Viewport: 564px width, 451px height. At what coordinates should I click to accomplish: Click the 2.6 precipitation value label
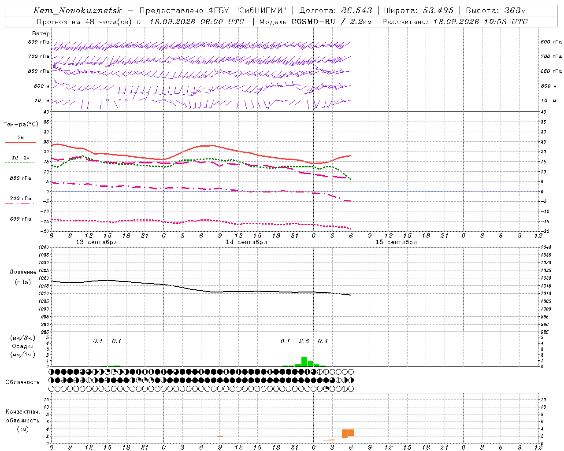[x=304, y=341]
